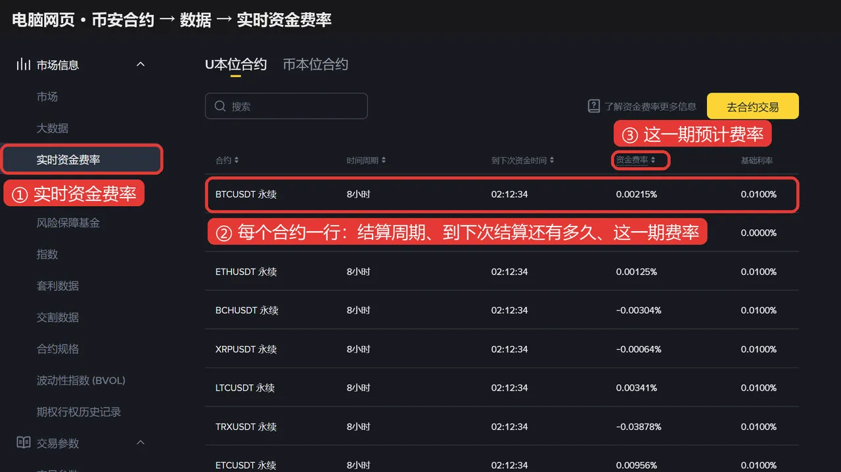Click 0.0100% base rate in TRXUSDT row
This screenshot has width=841, height=472.
tap(759, 427)
